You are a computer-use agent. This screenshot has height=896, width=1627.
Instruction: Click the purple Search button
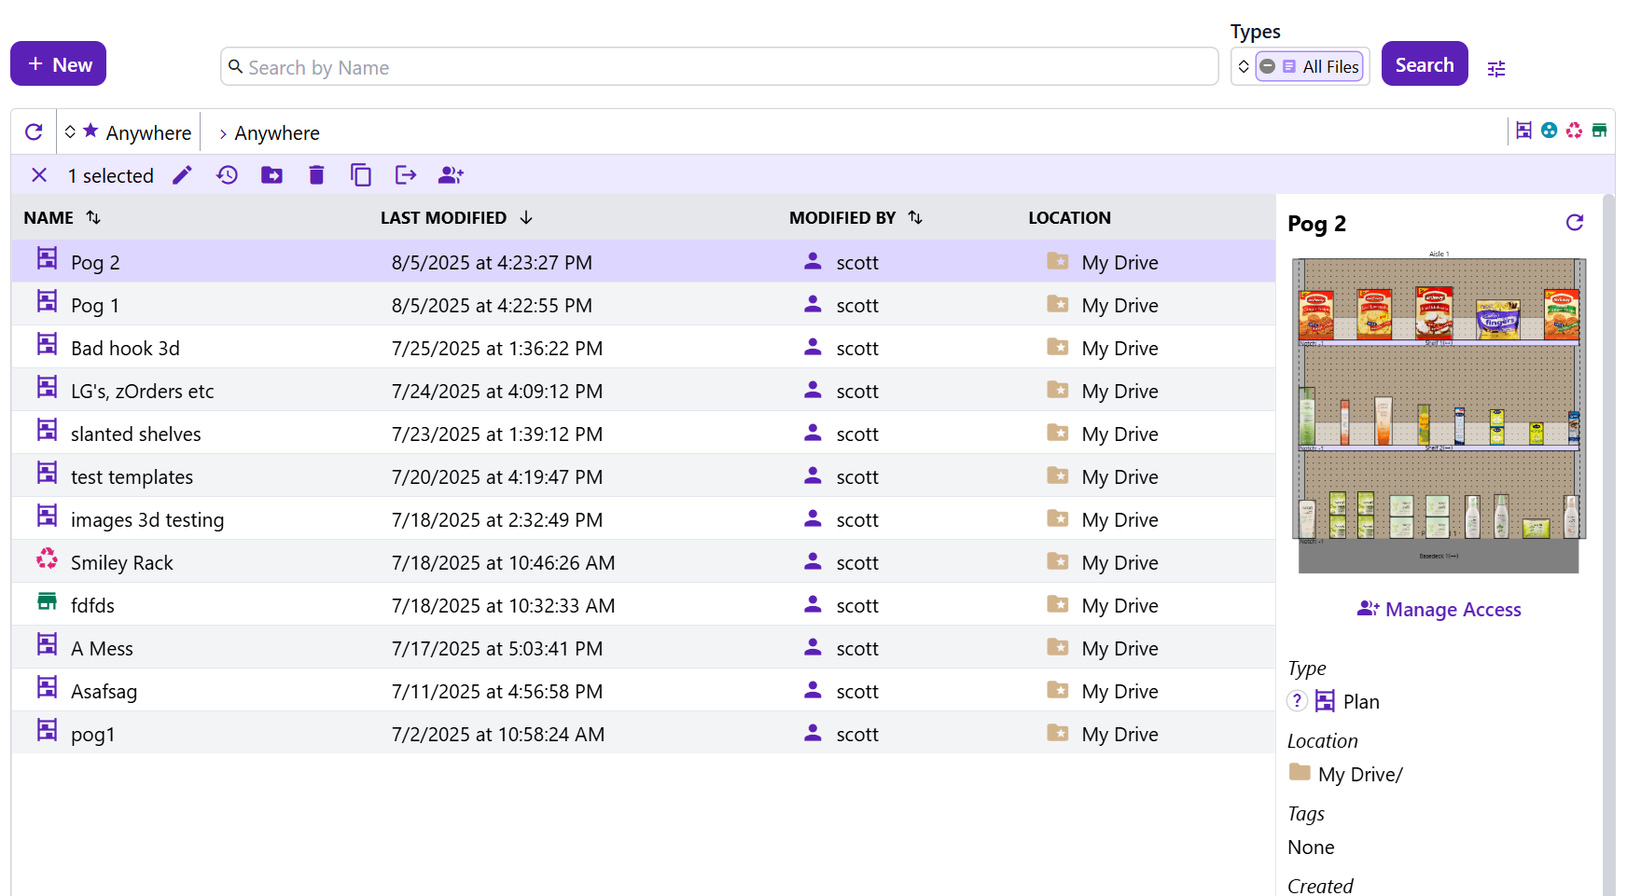pos(1424,64)
